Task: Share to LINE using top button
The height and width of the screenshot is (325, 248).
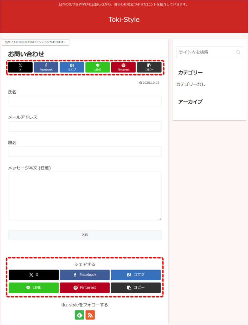Action: point(98,67)
